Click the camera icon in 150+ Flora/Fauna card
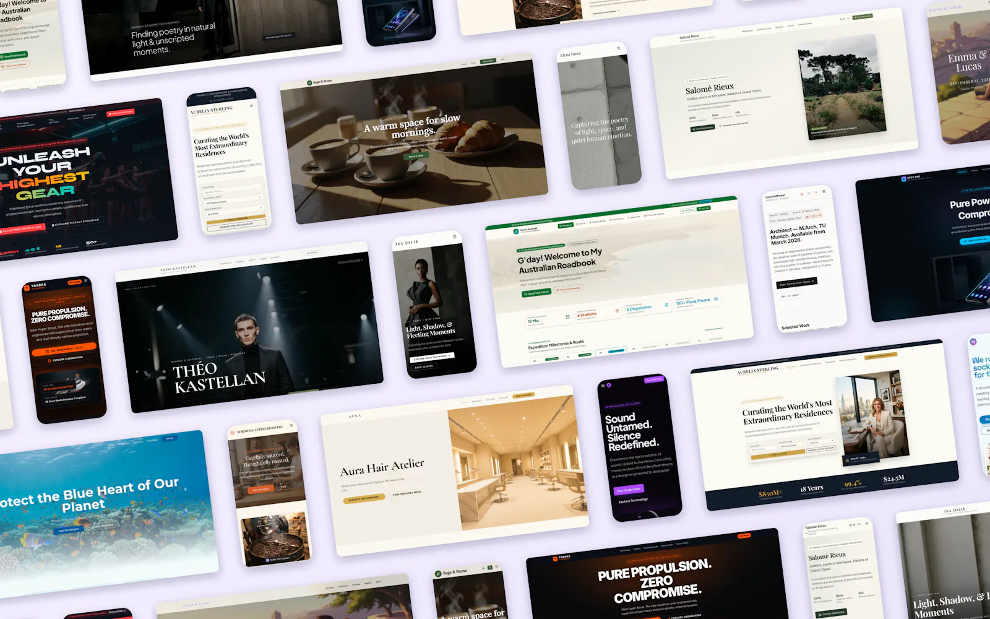990x619 pixels. [716, 299]
